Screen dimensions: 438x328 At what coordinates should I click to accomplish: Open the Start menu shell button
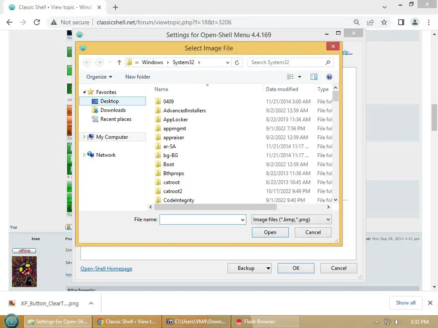coord(11,321)
